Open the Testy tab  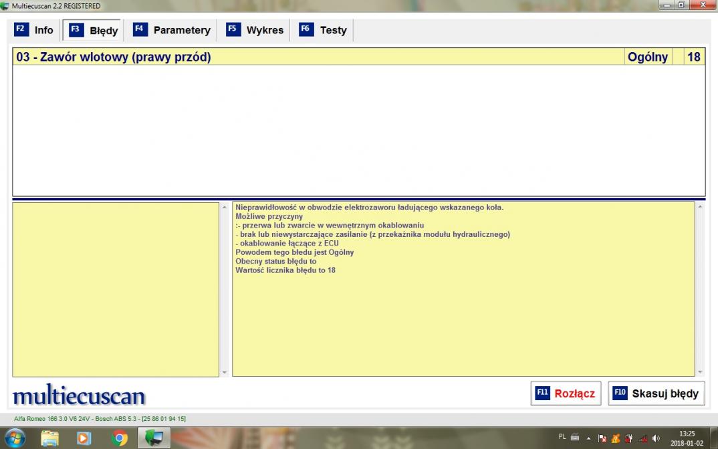323,30
